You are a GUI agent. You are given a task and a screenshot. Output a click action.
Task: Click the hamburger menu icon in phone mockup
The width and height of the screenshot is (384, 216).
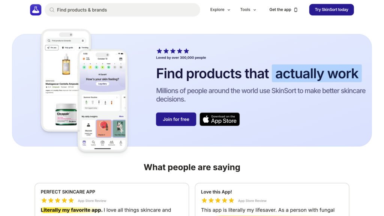coord(83,40)
